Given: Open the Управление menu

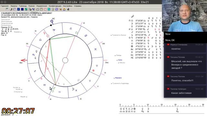Looking at the screenshot, I should tap(42, 6).
